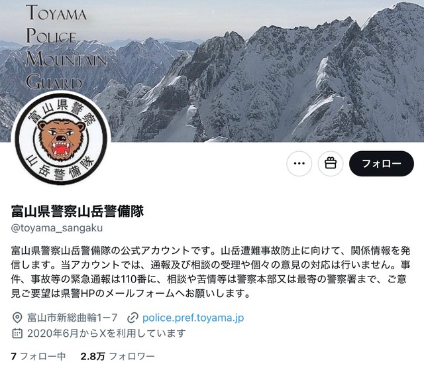The image size is (424, 368).
Task: Select the display name 富山県警察山岳警備隊
Action: point(78,211)
